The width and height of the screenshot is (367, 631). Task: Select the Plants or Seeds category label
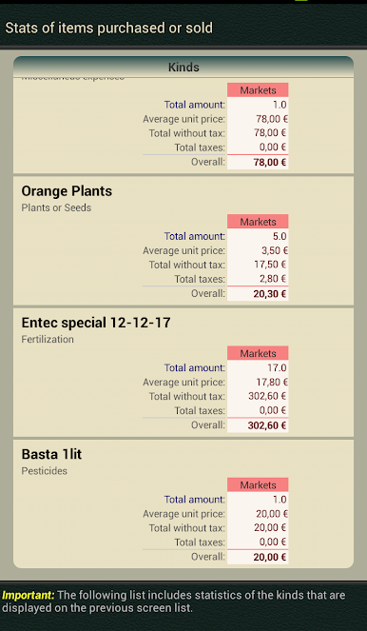point(56,208)
